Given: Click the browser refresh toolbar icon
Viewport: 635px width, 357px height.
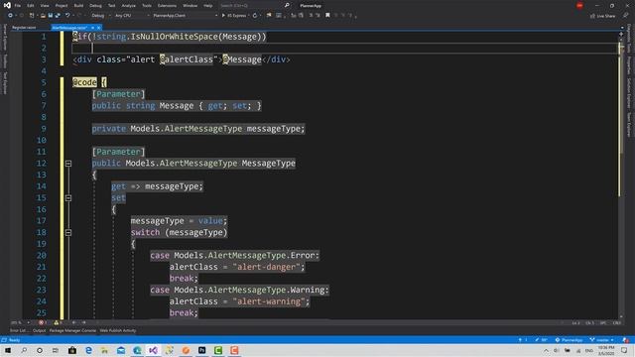Looking at the screenshot, I should (x=255, y=16).
